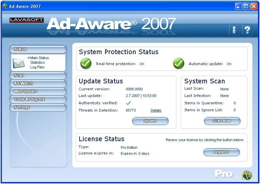Click the Scan Now button

(222, 121)
